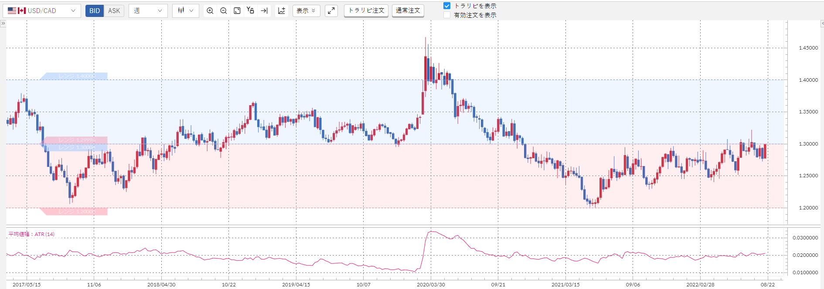Click the zoom out magnifier icon

coord(224,11)
